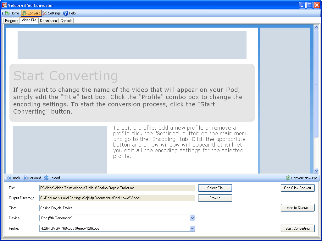
Task: Click One-Click Convert button
Action: pyautogui.click(x=297, y=188)
